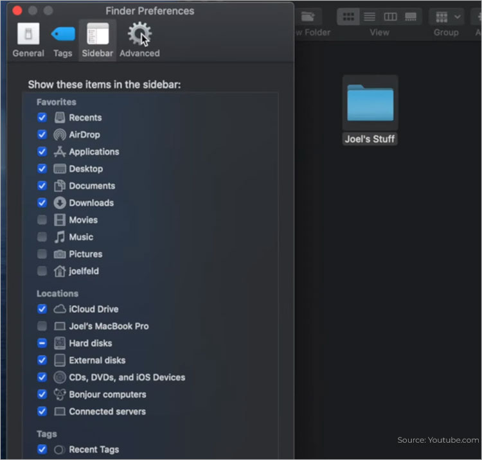Toggle the Applications checkbox

pyautogui.click(x=42, y=152)
